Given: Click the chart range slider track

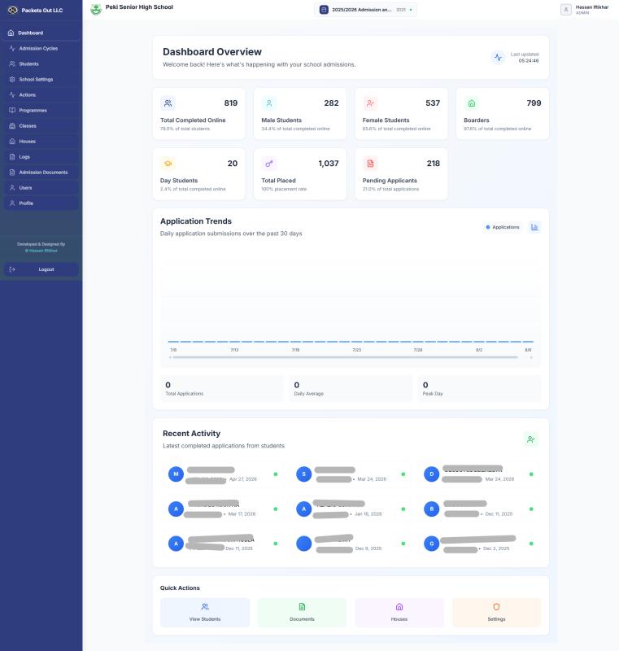Looking at the screenshot, I should click(345, 357).
